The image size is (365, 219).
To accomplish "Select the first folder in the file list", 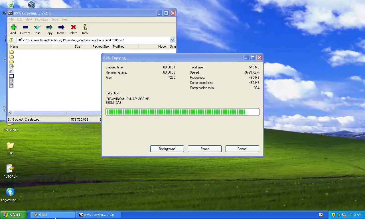I will point(11,52).
